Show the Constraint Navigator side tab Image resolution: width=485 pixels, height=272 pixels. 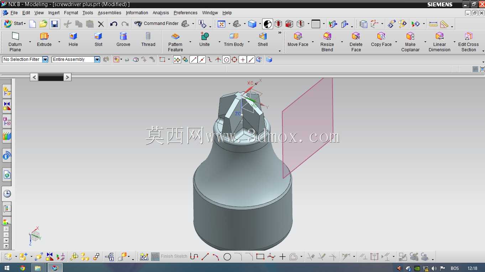(7, 106)
